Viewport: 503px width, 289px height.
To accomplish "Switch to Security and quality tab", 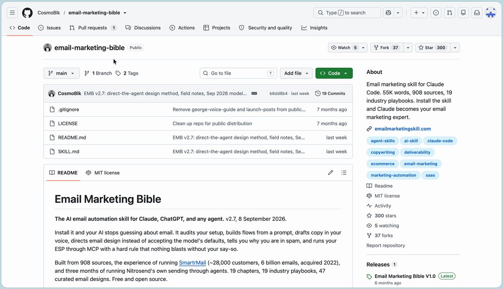I will [266, 28].
